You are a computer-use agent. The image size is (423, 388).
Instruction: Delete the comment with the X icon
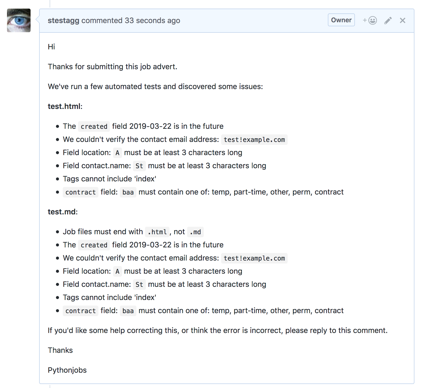[x=402, y=20]
